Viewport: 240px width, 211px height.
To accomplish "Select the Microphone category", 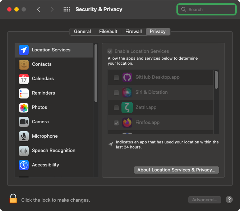I will pyautogui.click(x=45, y=136).
